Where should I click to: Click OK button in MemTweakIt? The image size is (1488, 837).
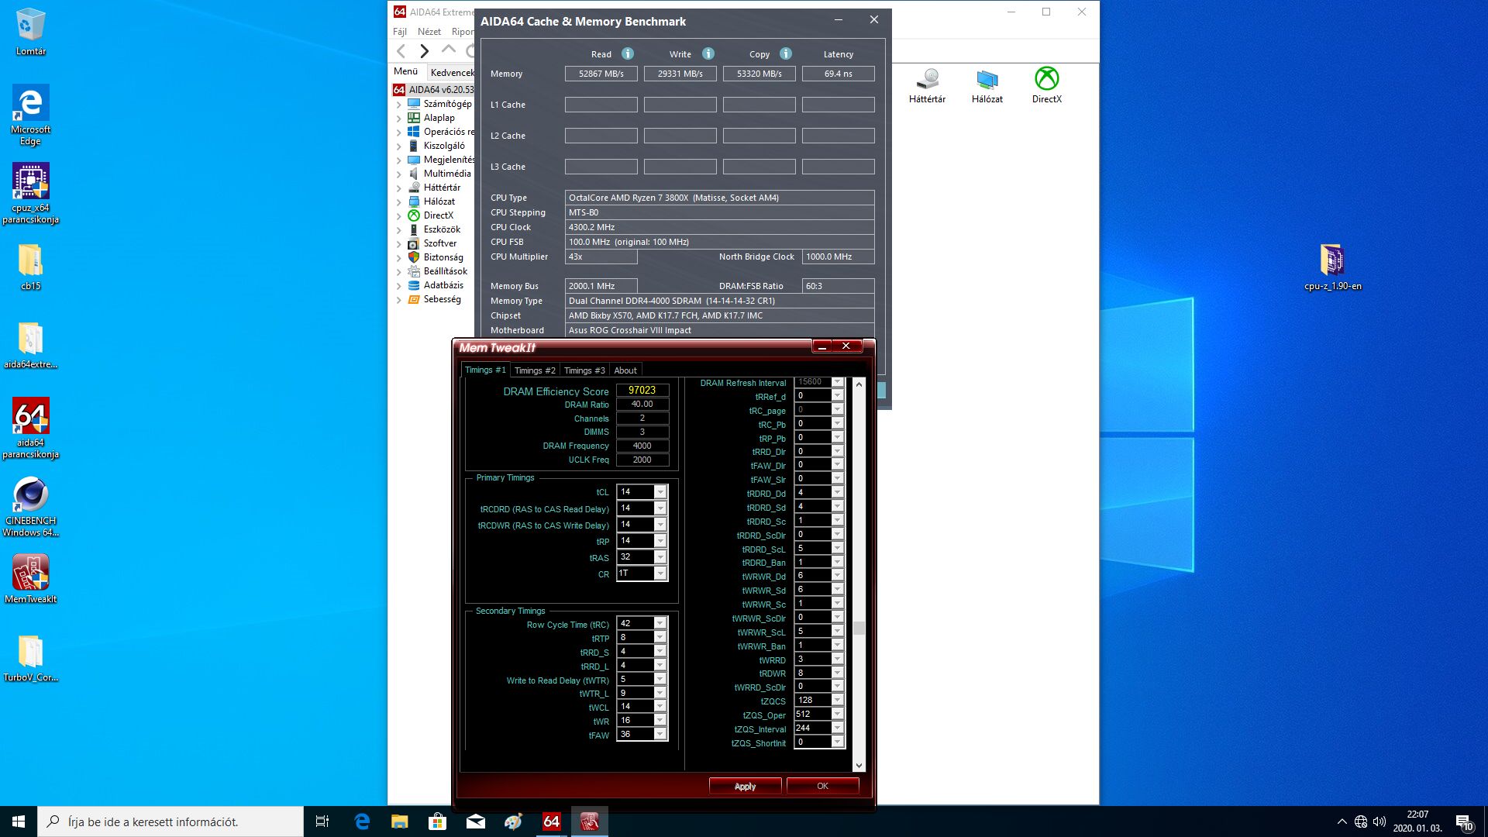coord(822,786)
